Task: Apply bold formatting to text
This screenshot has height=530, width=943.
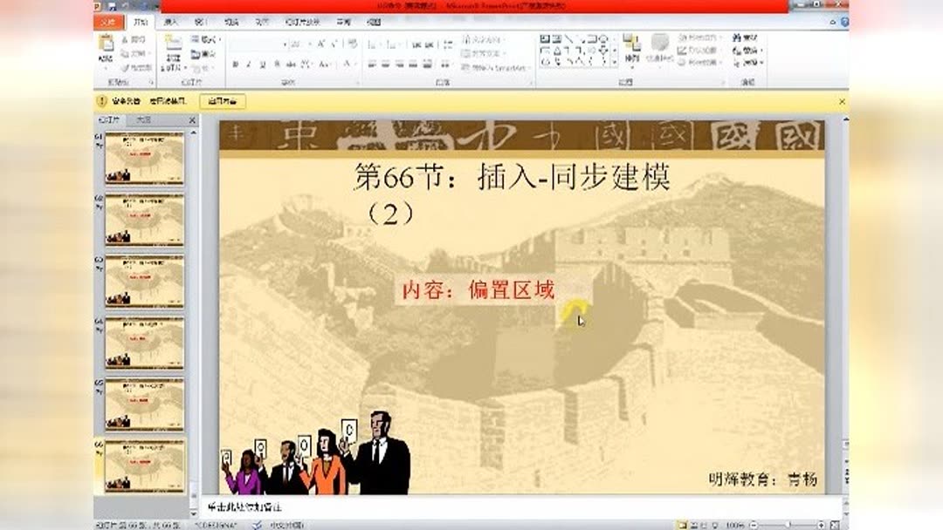Action: pyautogui.click(x=237, y=64)
